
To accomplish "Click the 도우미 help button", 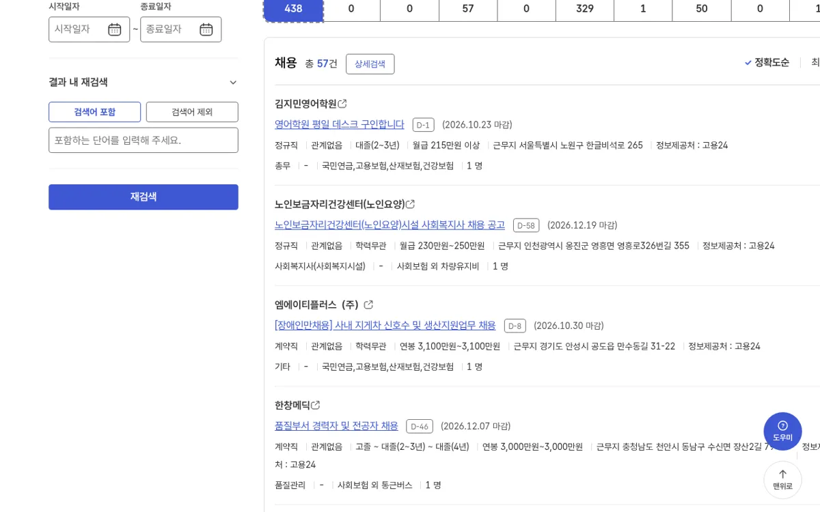I will (x=782, y=431).
